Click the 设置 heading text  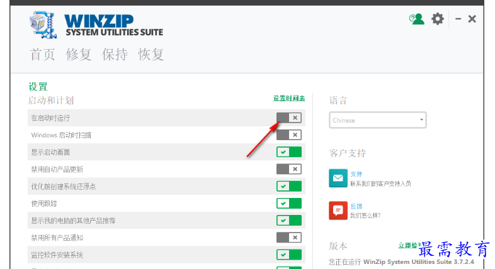coord(38,87)
